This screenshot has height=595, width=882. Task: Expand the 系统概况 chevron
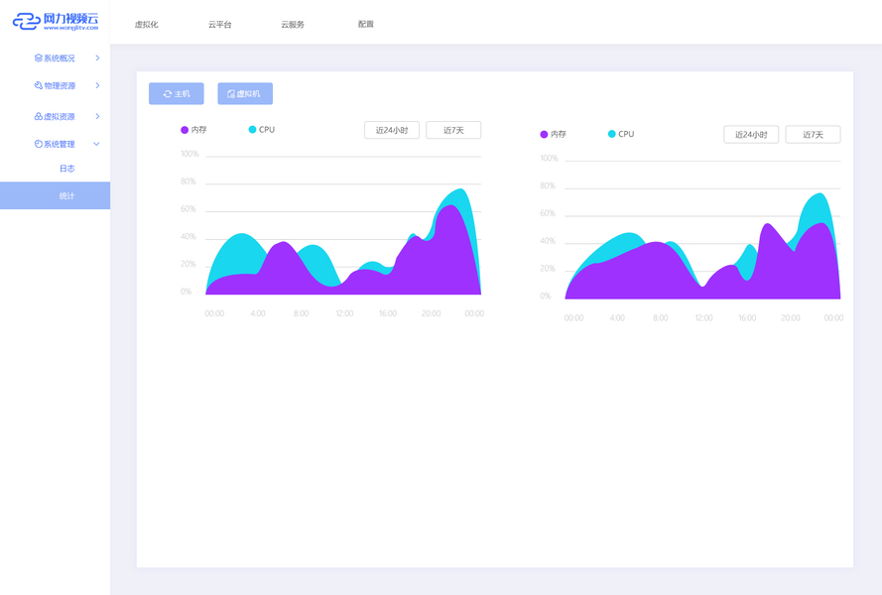pyautogui.click(x=97, y=58)
